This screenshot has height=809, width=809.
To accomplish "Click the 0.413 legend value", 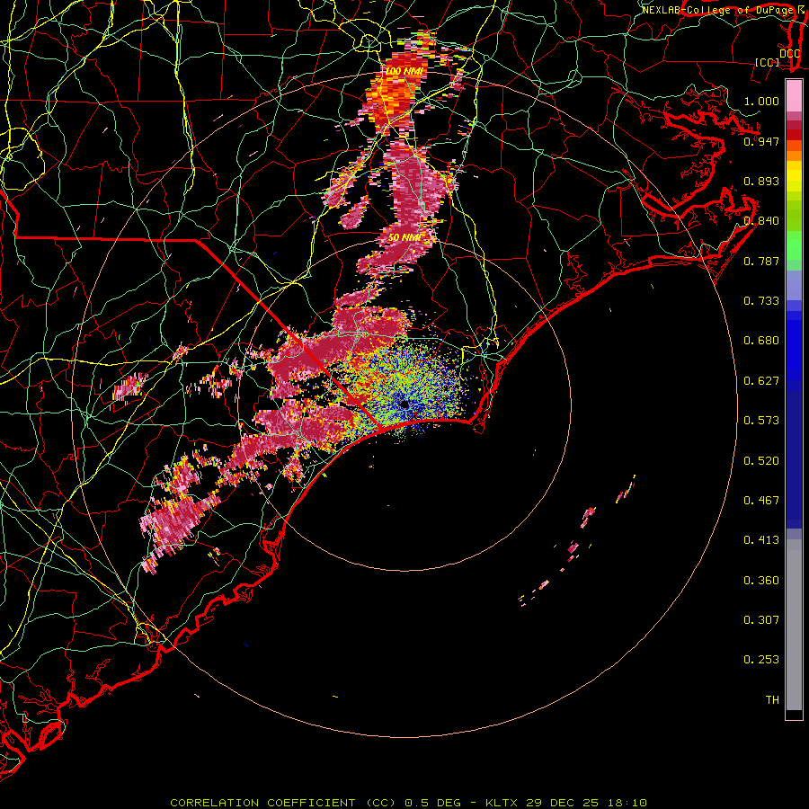I will [761, 540].
